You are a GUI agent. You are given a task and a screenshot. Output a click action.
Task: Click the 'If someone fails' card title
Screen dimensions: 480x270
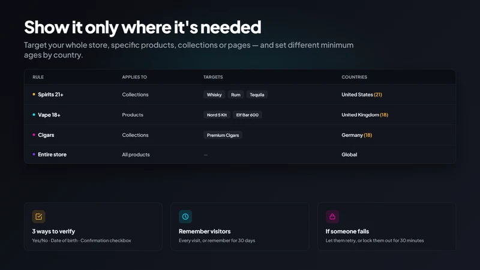[x=347, y=232]
